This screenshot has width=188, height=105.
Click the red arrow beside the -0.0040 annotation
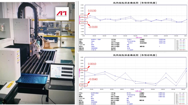click(x=89, y=82)
